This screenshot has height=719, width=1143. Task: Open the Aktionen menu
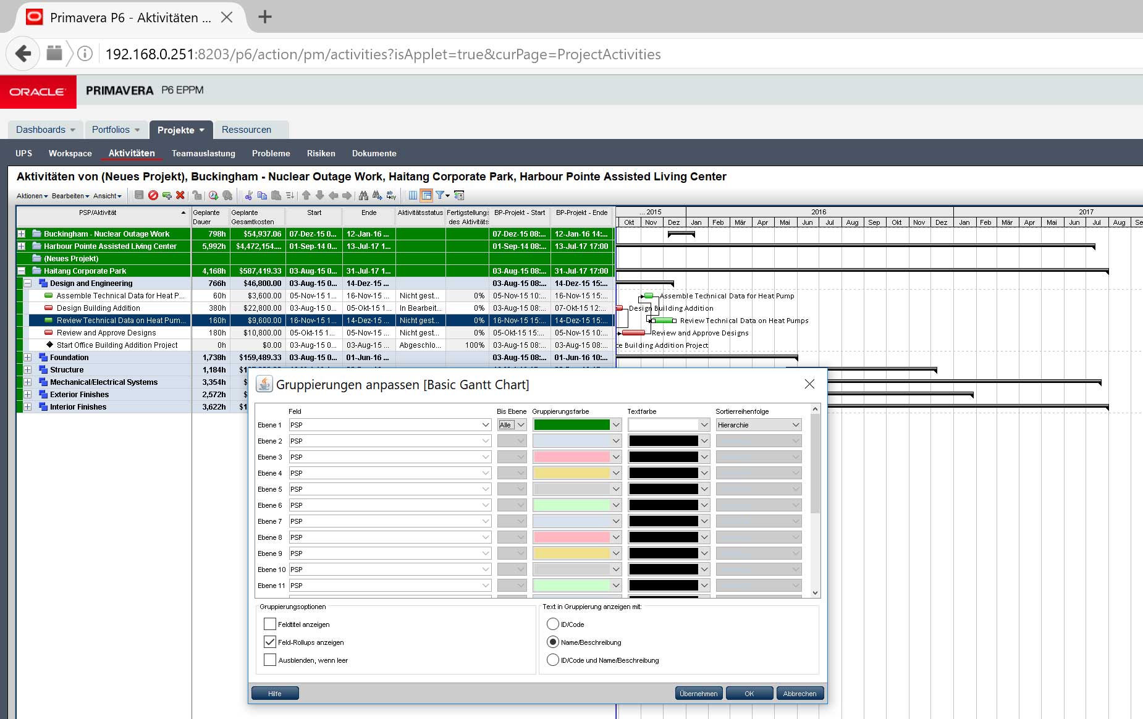point(32,196)
